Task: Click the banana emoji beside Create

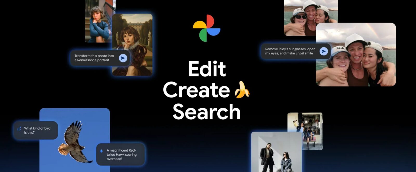Action: point(242,90)
